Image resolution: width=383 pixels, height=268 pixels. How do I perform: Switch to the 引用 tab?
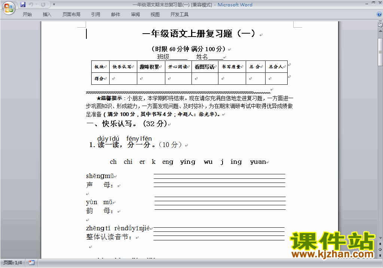(x=95, y=15)
